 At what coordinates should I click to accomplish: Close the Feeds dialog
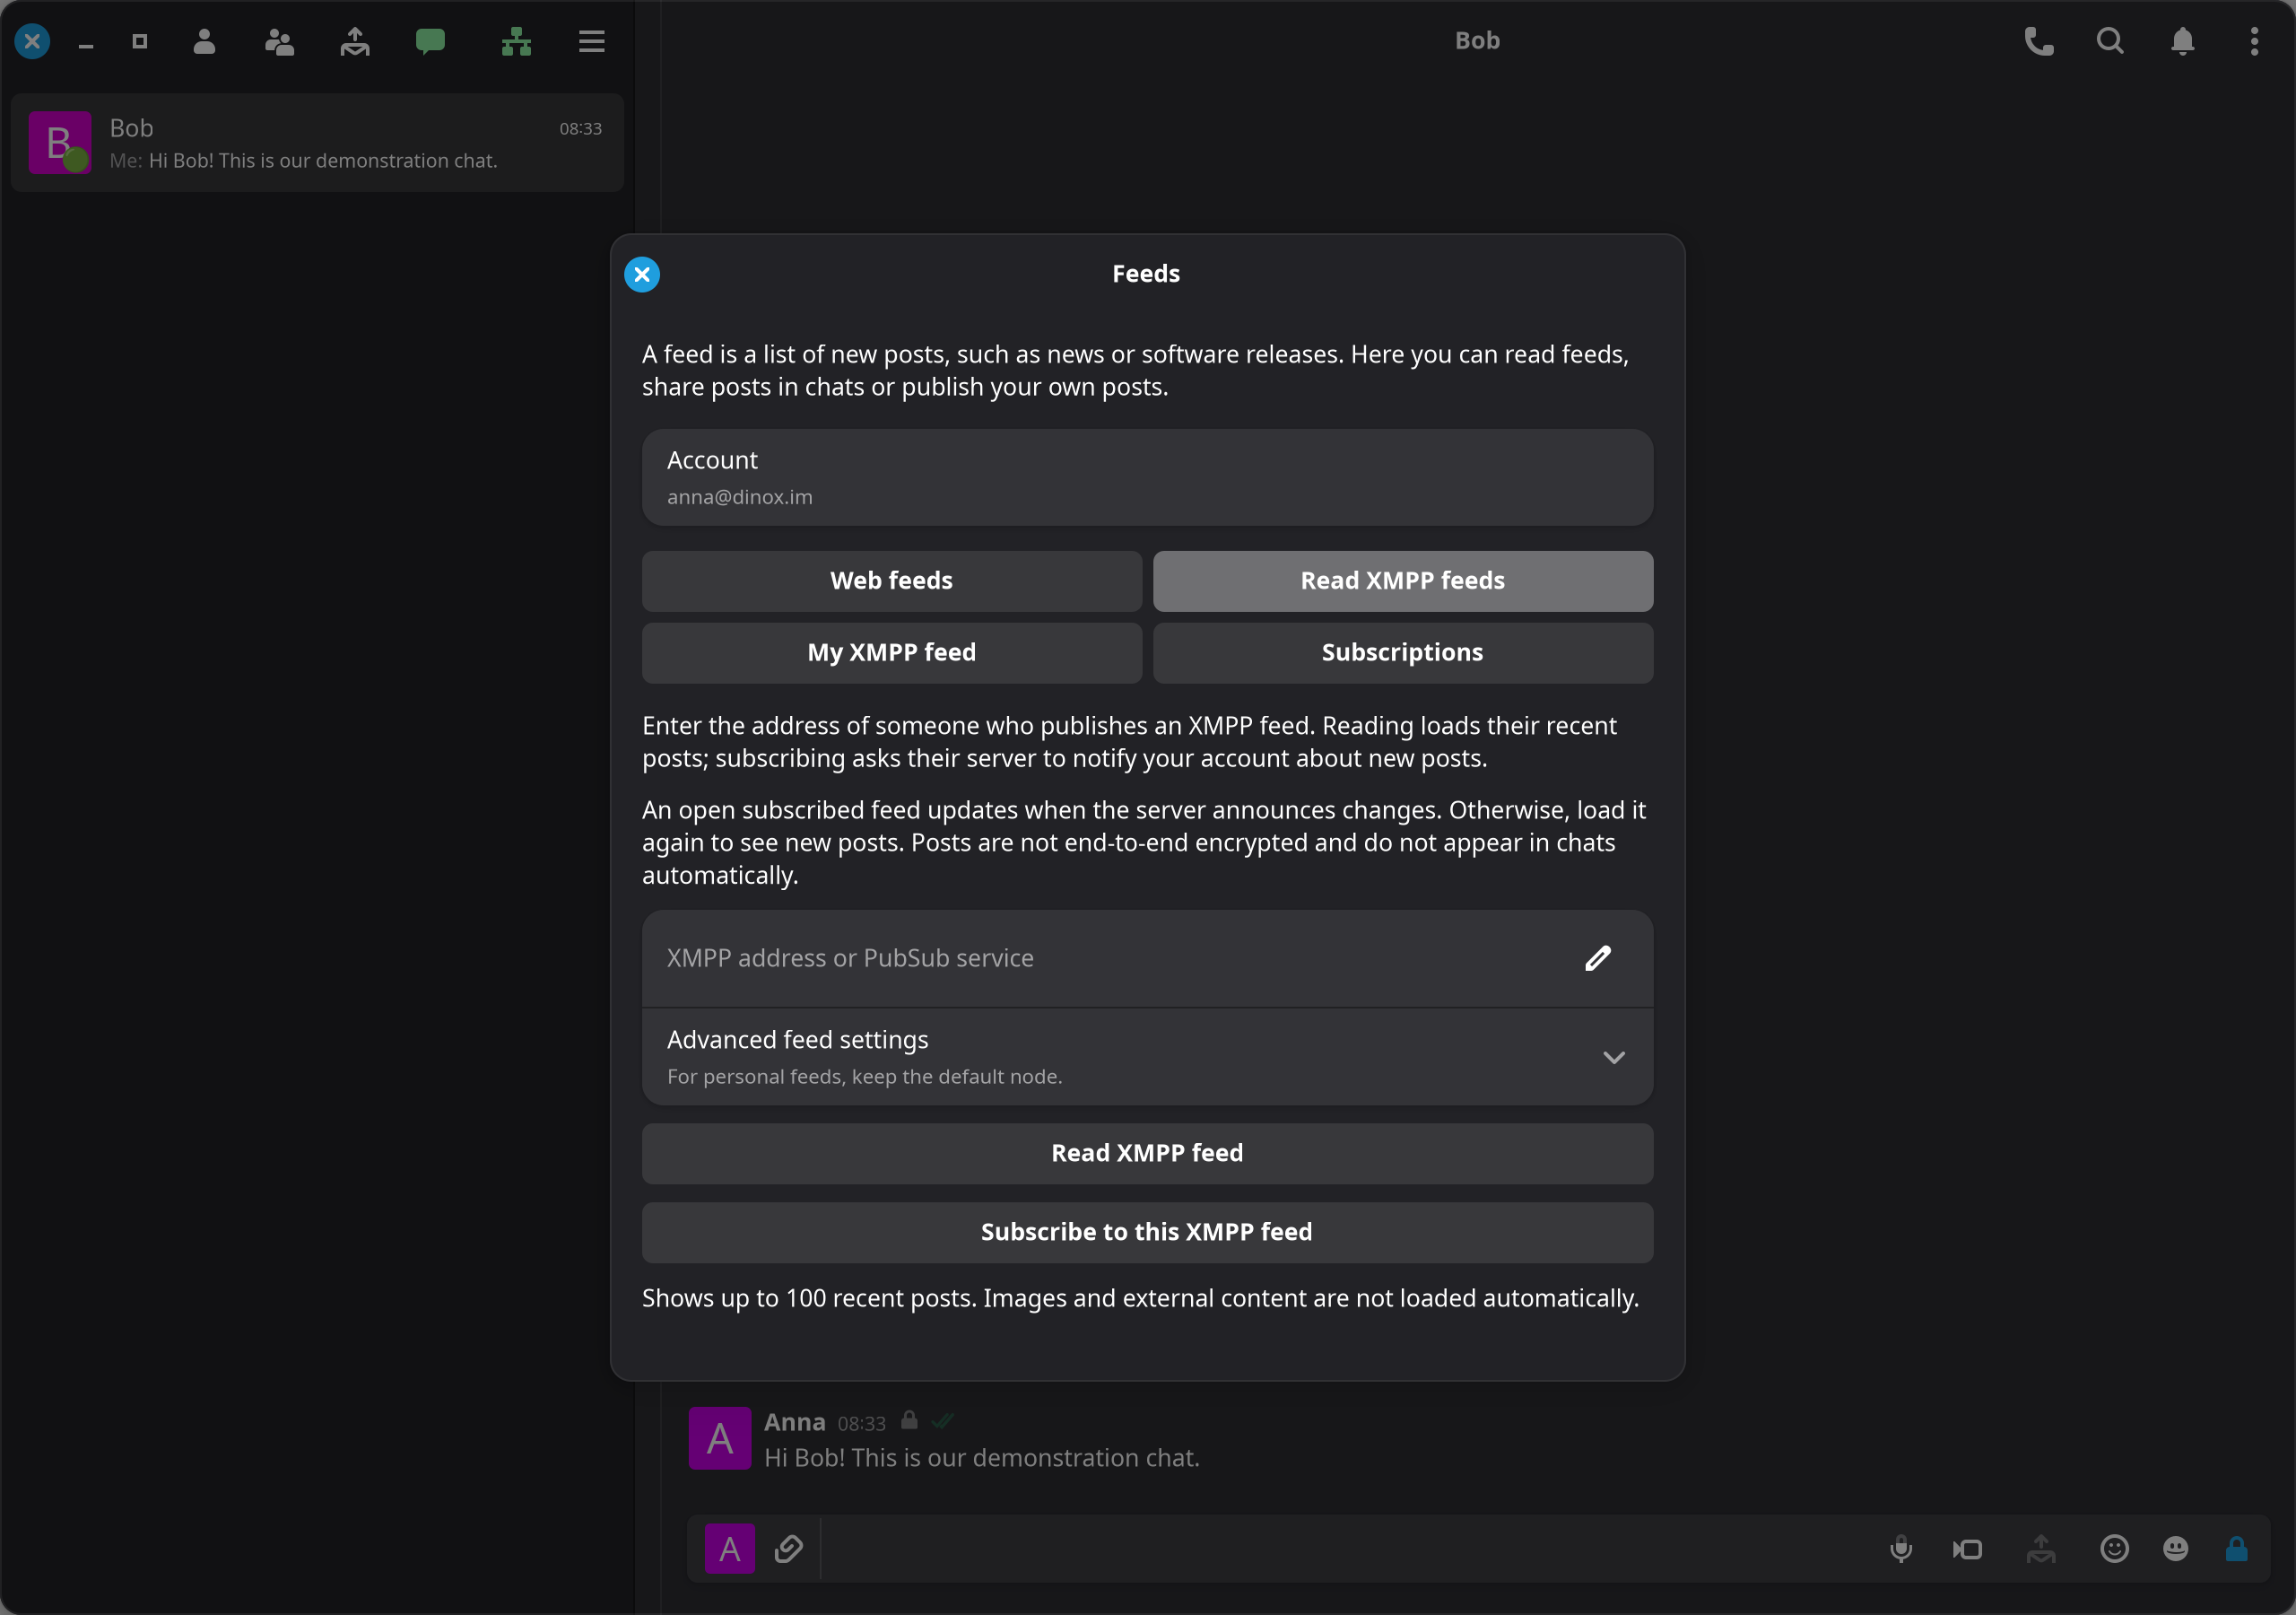(642, 275)
